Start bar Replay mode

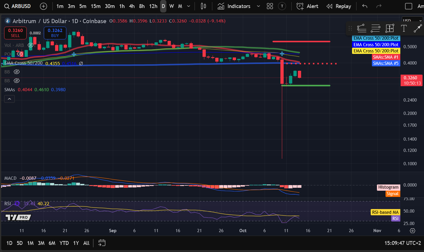point(339,6)
